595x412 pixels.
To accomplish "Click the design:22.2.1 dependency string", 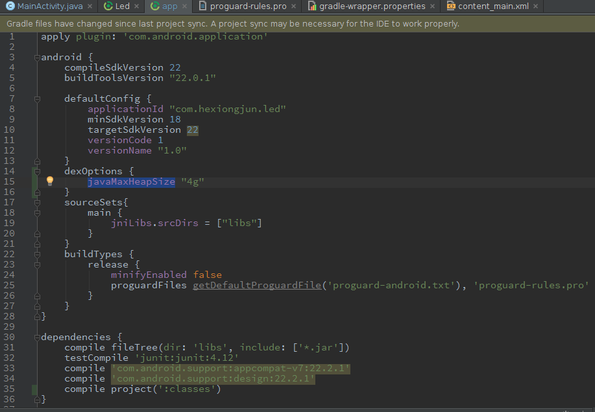I will click(x=213, y=379).
